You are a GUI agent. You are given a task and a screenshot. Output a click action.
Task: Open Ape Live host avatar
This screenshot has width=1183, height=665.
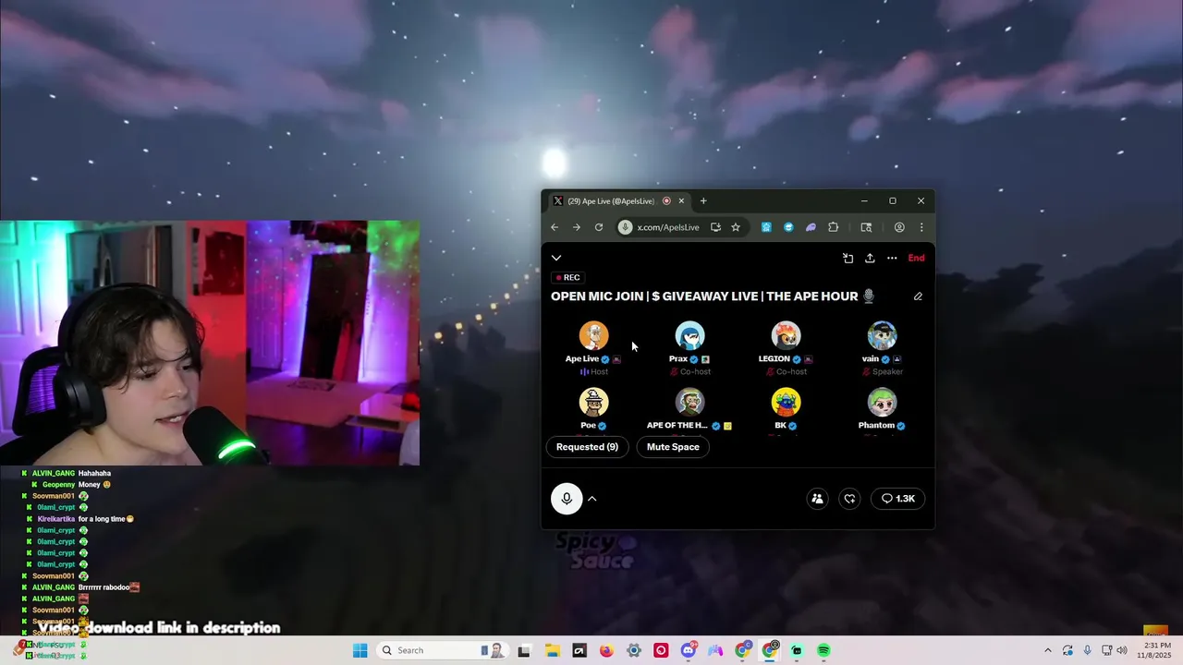(593, 336)
